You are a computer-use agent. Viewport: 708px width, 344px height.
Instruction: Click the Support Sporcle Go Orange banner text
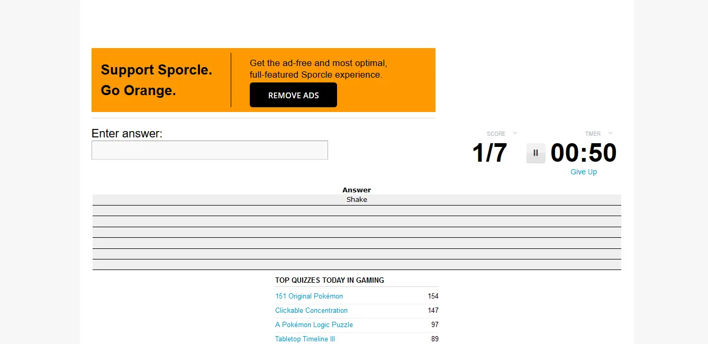pos(157,80)
